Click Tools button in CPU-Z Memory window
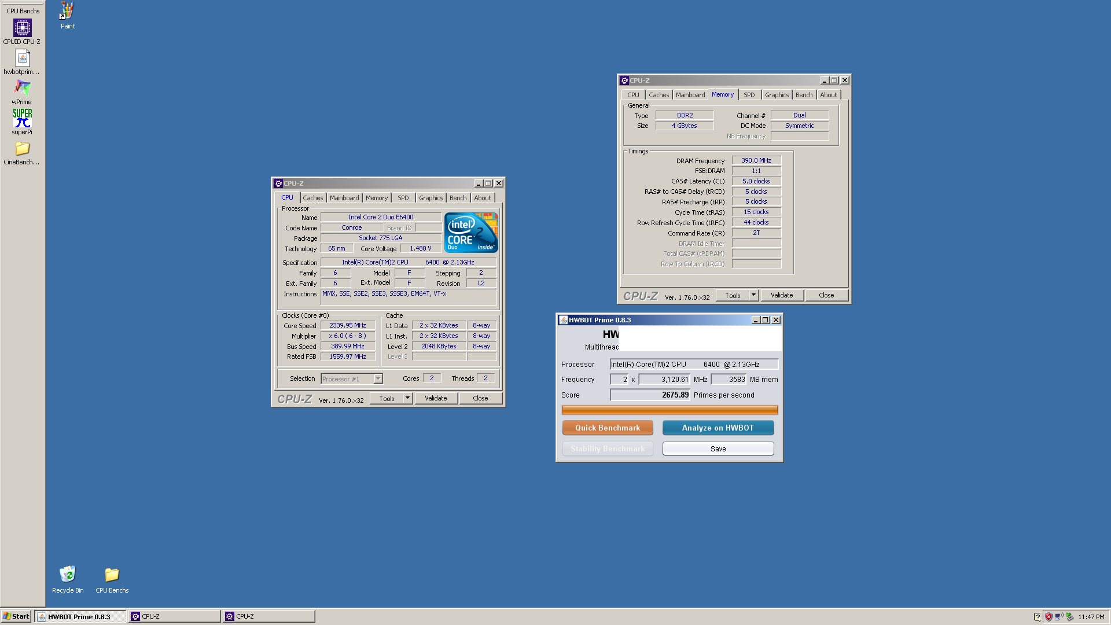 [x=733, y=295]
